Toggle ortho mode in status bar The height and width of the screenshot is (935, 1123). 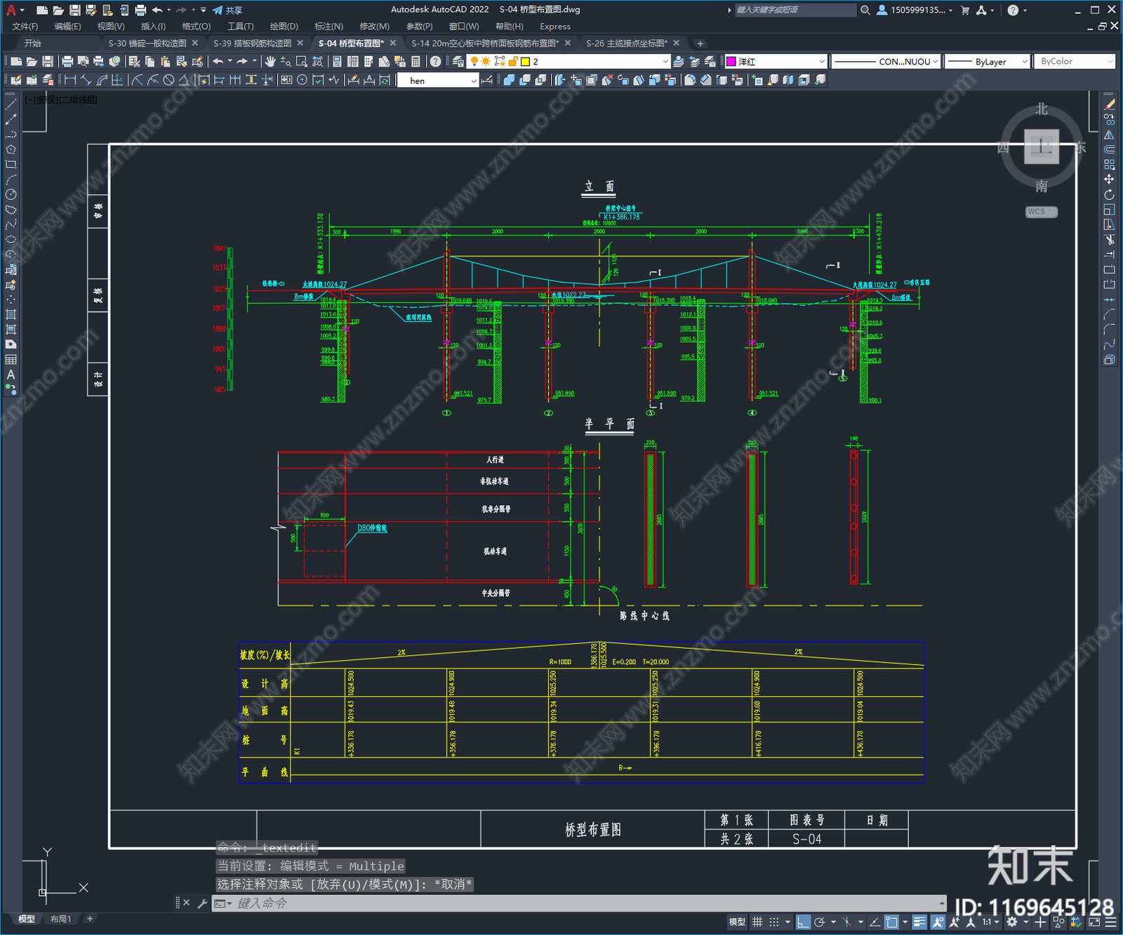point(804,922)
